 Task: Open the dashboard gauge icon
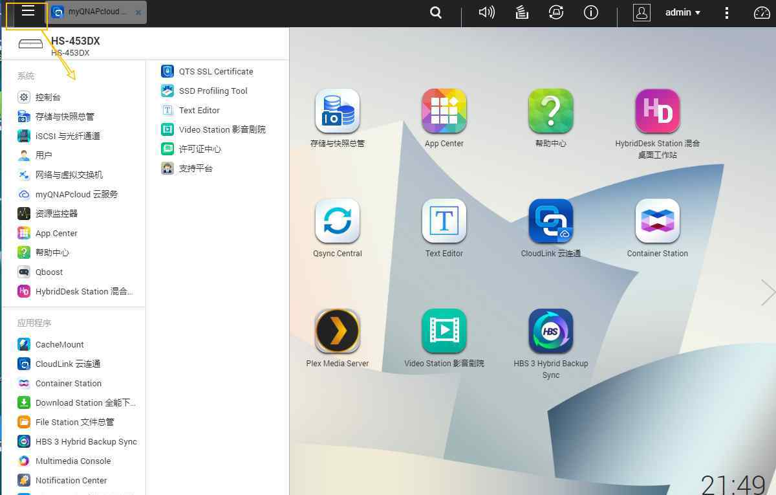pos(762,12)
